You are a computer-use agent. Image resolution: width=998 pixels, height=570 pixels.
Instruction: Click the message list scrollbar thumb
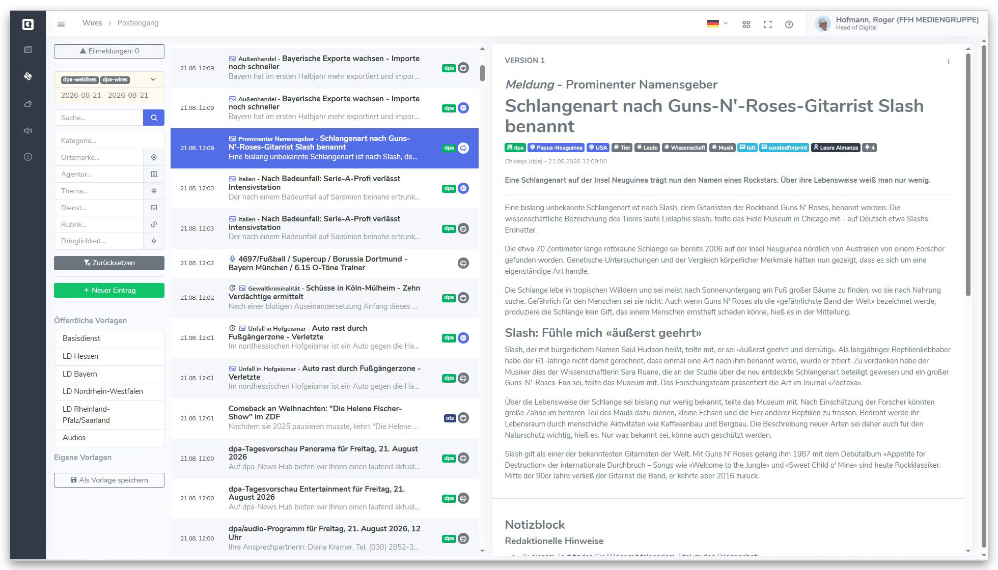pos(482,73)
